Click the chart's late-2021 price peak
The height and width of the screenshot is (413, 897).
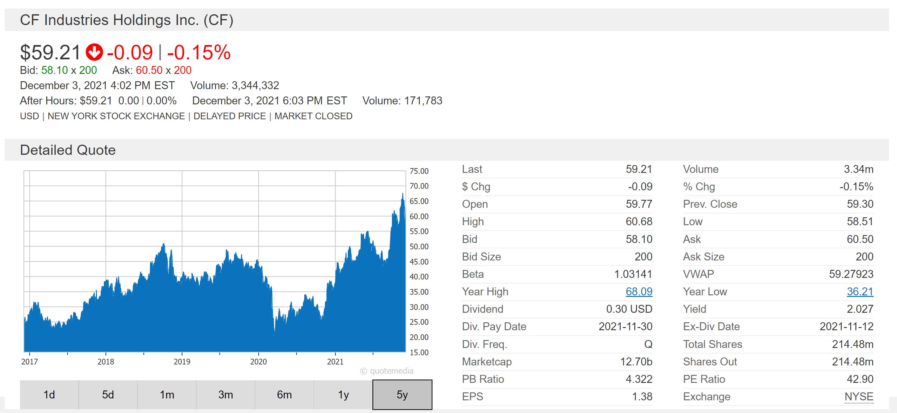(x=403, y=195)
